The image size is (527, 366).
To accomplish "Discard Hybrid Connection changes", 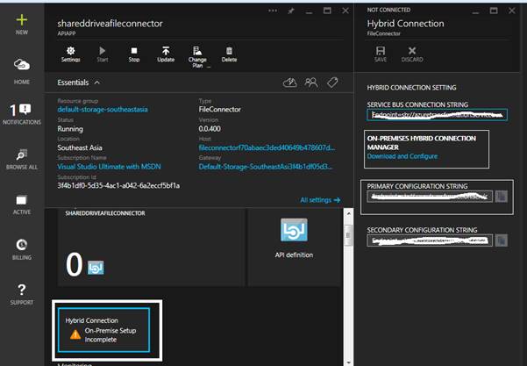I will coord(412,54).
